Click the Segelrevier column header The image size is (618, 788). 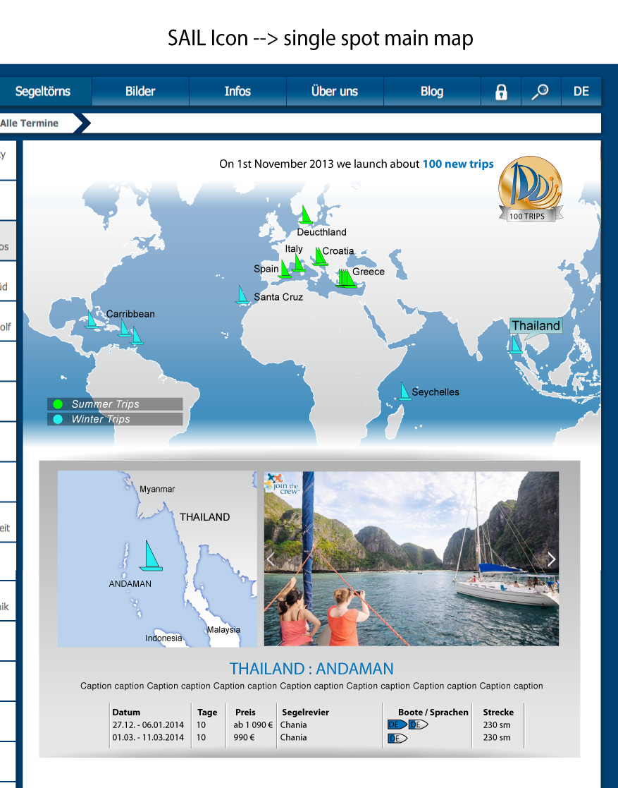coord(306,712)
